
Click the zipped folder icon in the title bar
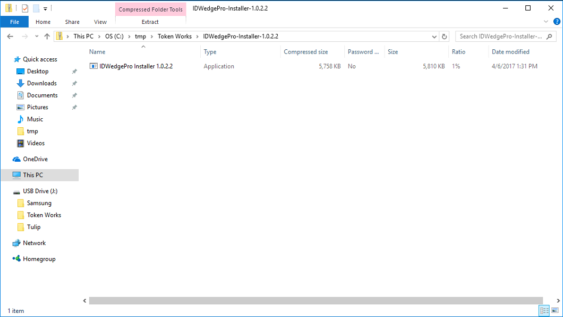click(9, 8)
